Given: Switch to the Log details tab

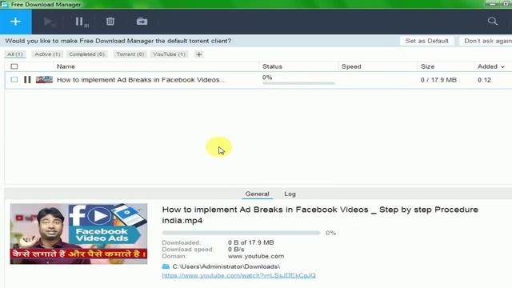Looking at the screenshot, I should pyautogui.click(x=290, y=194).
